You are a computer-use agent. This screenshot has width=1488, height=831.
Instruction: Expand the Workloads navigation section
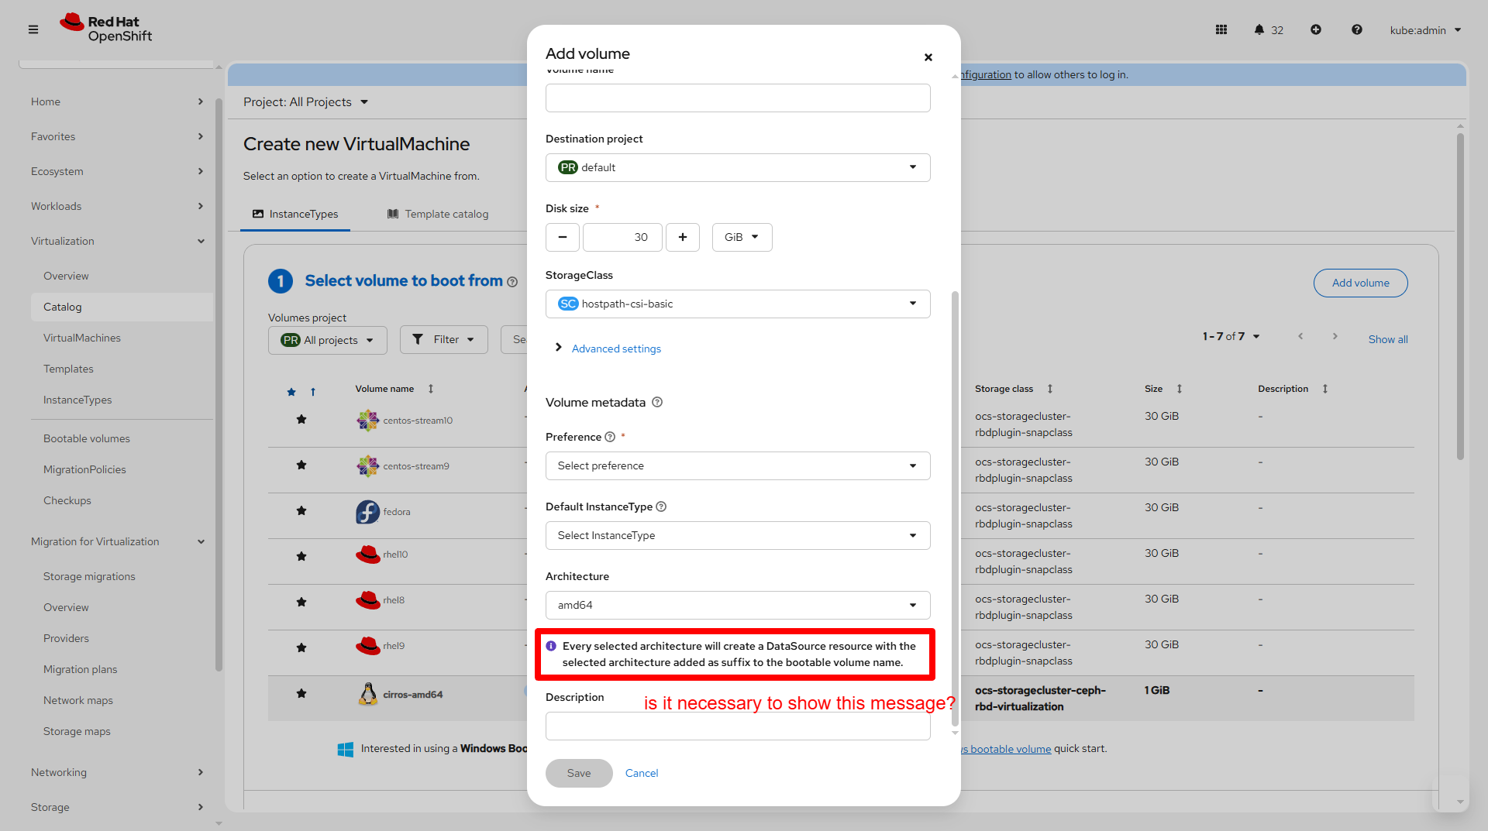[117, 207]
